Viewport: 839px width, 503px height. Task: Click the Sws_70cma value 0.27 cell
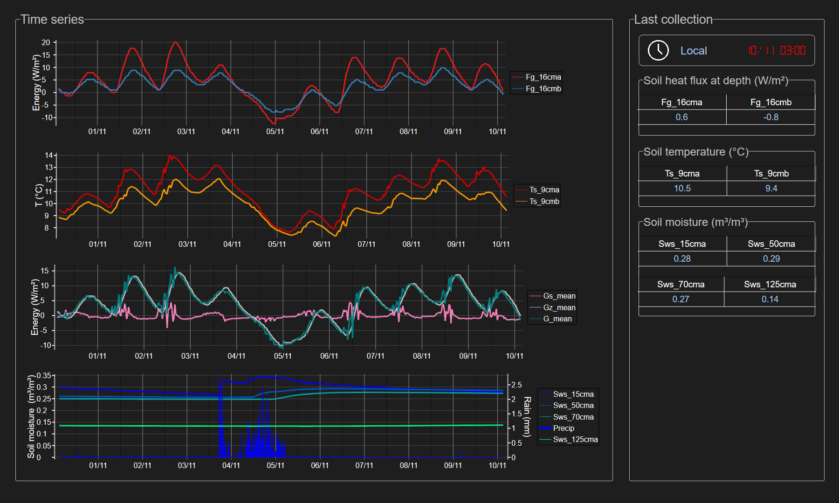681,299
